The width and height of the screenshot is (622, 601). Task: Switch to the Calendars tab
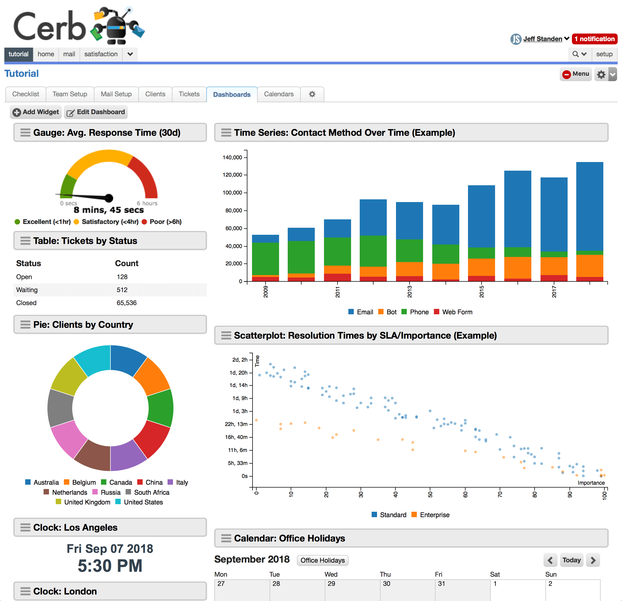pyautogui.click(x=279, y=94)
